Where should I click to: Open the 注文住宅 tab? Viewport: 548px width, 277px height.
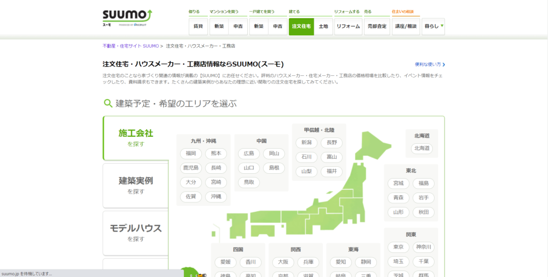tap(301, 27)
